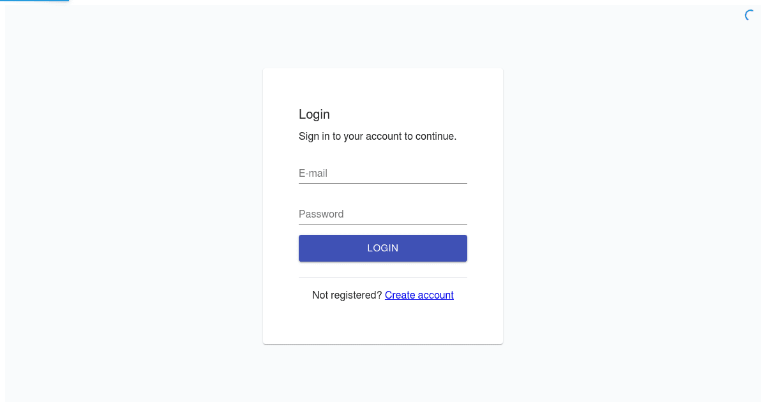The width and height of the screenshot is (766, 402).
Task: Focus the E-mail input field
Action: (x=383, y=173)
